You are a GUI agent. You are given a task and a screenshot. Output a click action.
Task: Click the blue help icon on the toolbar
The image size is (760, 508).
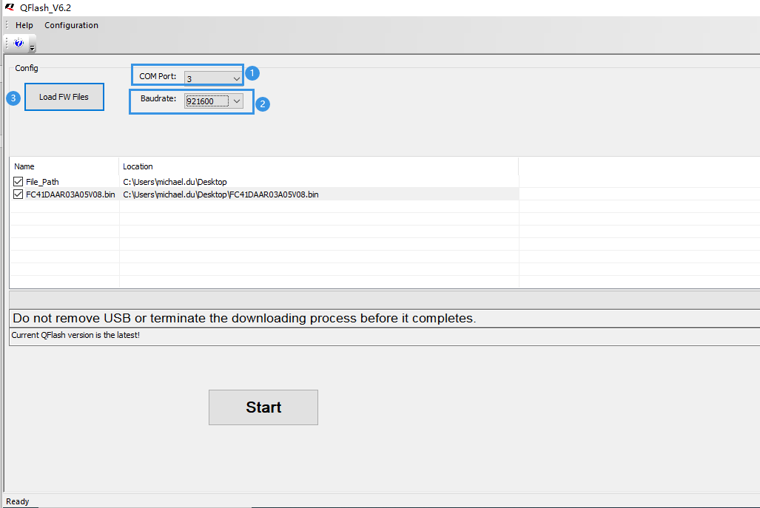click(x=18, y=42)
